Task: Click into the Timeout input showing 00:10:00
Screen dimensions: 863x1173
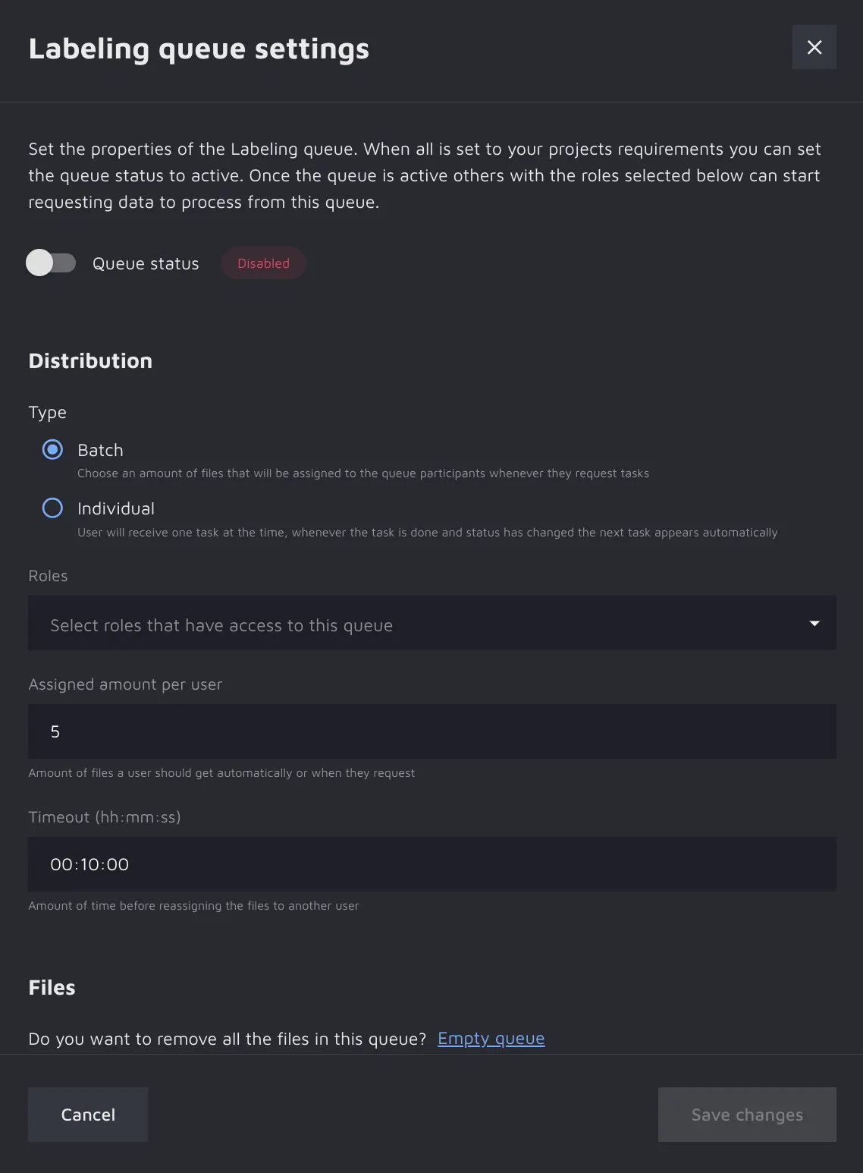Action: 431,864
